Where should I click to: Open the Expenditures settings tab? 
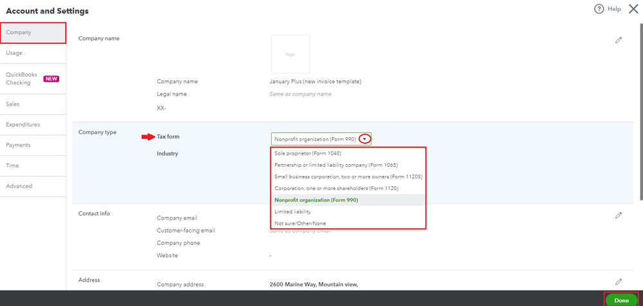(x=33, y=125)
